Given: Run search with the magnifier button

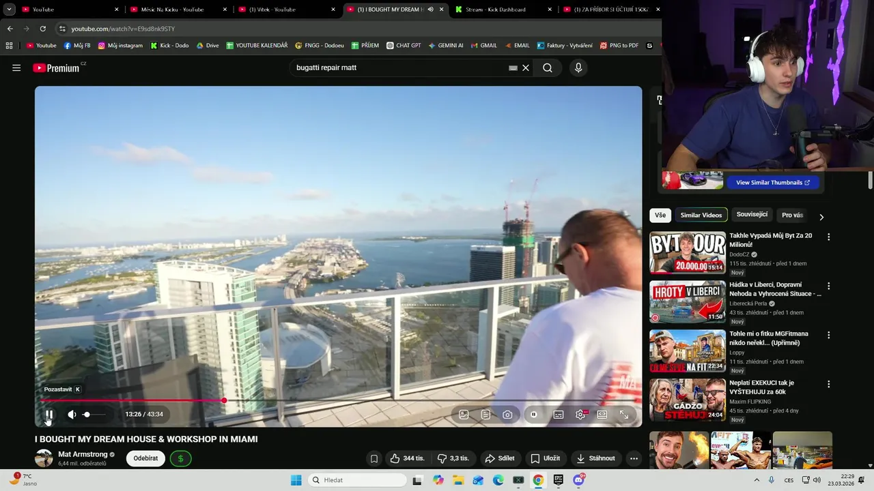Looking at the screenshot, I should click(x=548, y=68).
